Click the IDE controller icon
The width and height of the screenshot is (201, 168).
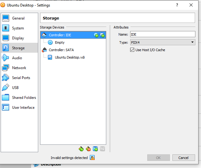click(44, 35)
